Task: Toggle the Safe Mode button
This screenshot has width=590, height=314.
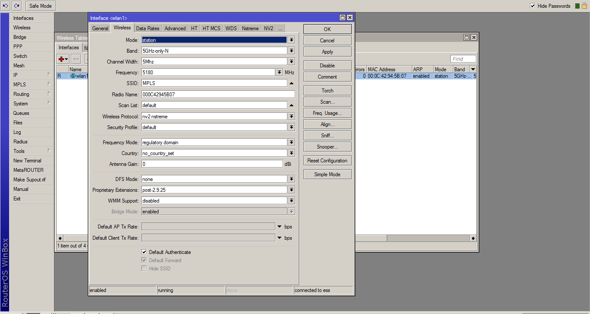Action: click(41, 6)
